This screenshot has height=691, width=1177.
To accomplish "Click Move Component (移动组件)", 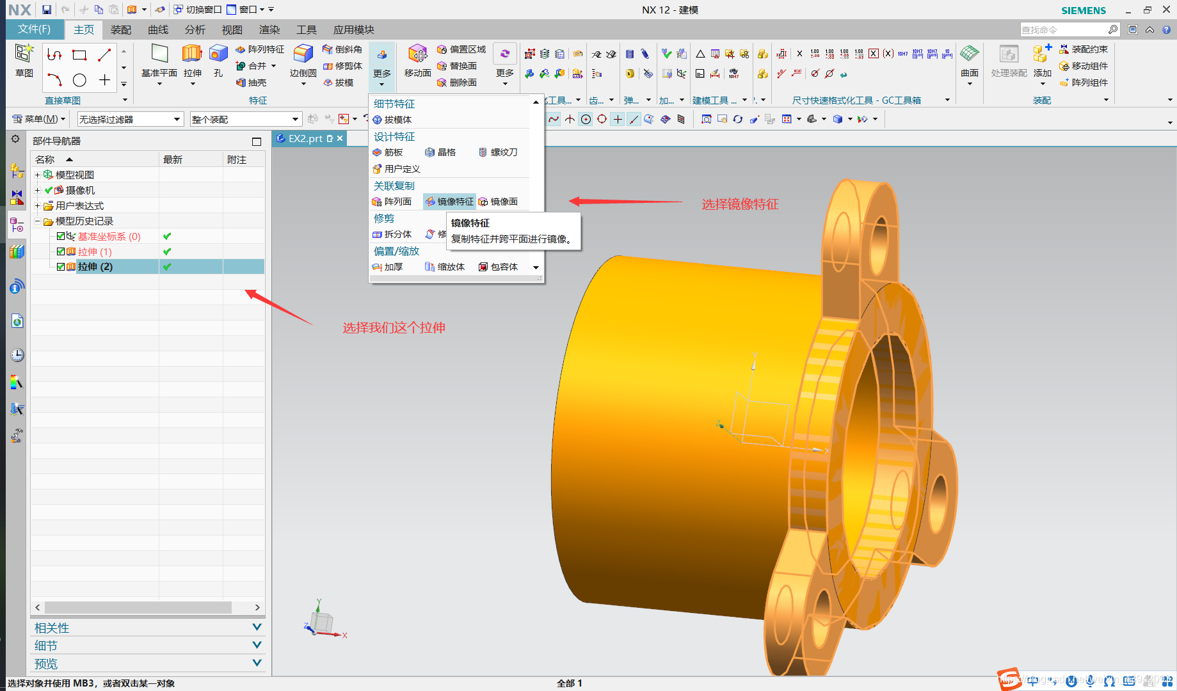I will coord(1084,66).
